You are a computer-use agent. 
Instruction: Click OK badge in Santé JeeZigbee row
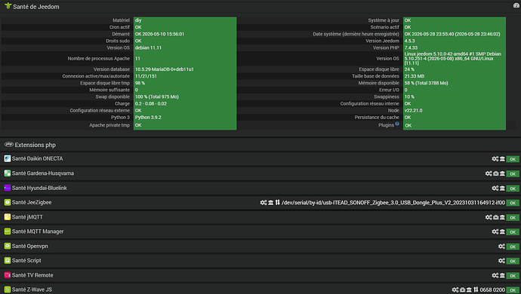point(513,203)
